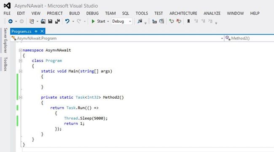This screenshot has width=274, height=152.
Task: Start debugging with green play icon
Action: pos(93,21)
